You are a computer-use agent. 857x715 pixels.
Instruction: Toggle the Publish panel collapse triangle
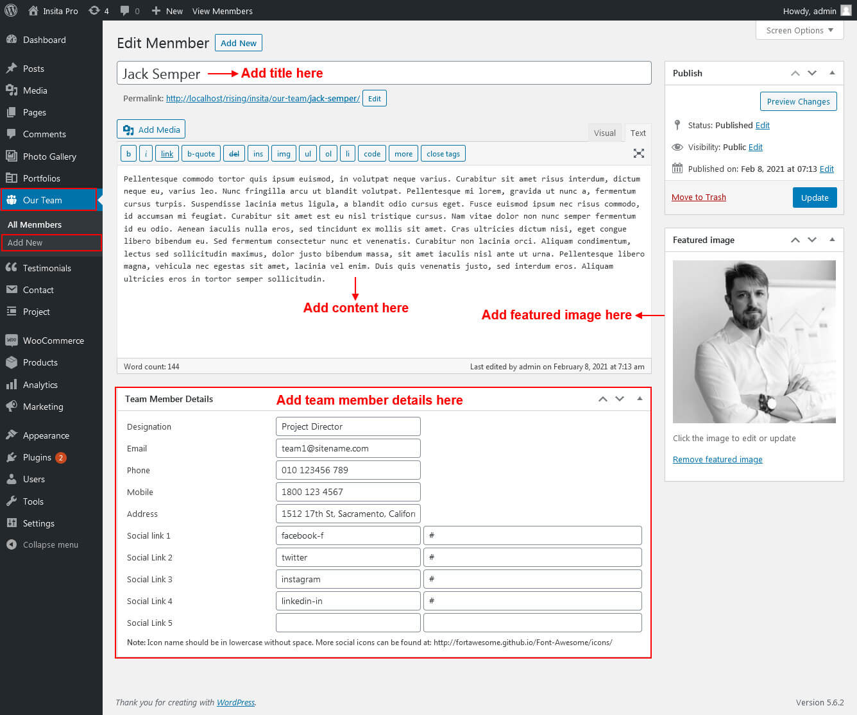832,73
